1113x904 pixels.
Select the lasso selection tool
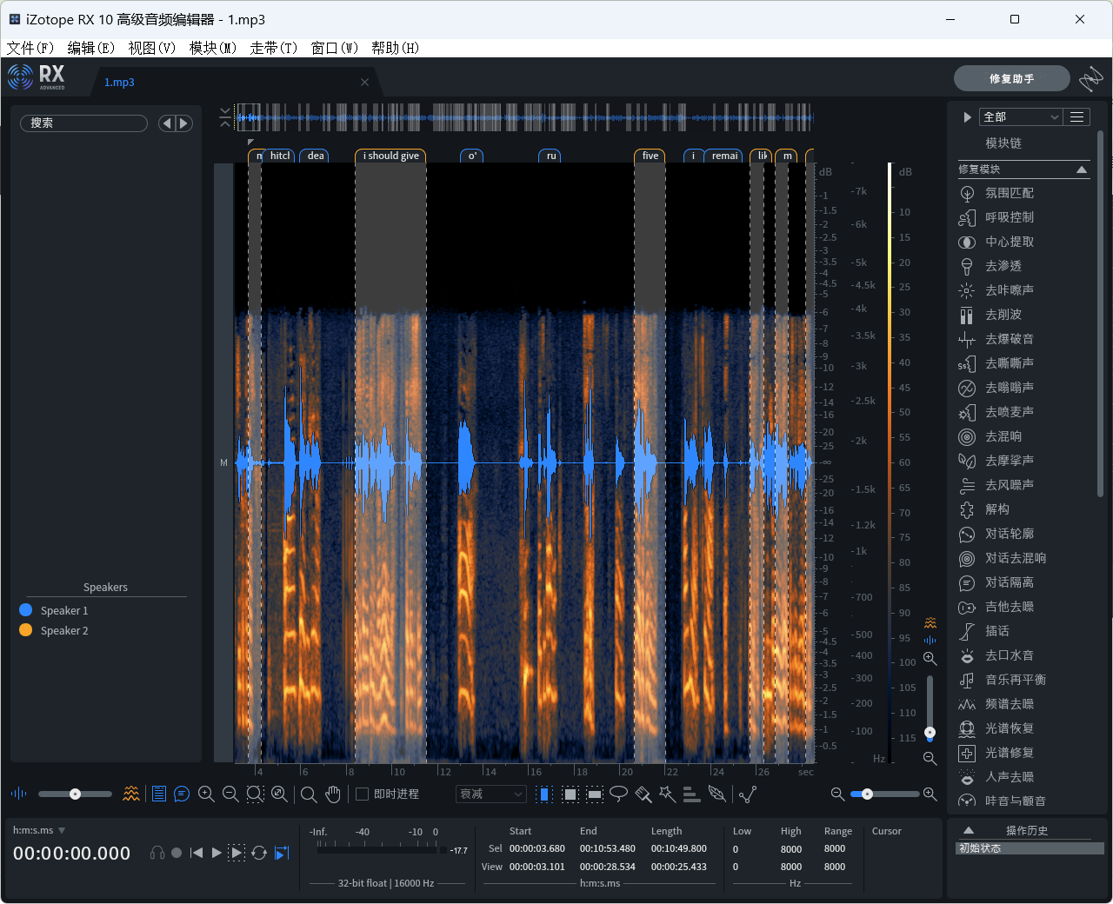618,794
